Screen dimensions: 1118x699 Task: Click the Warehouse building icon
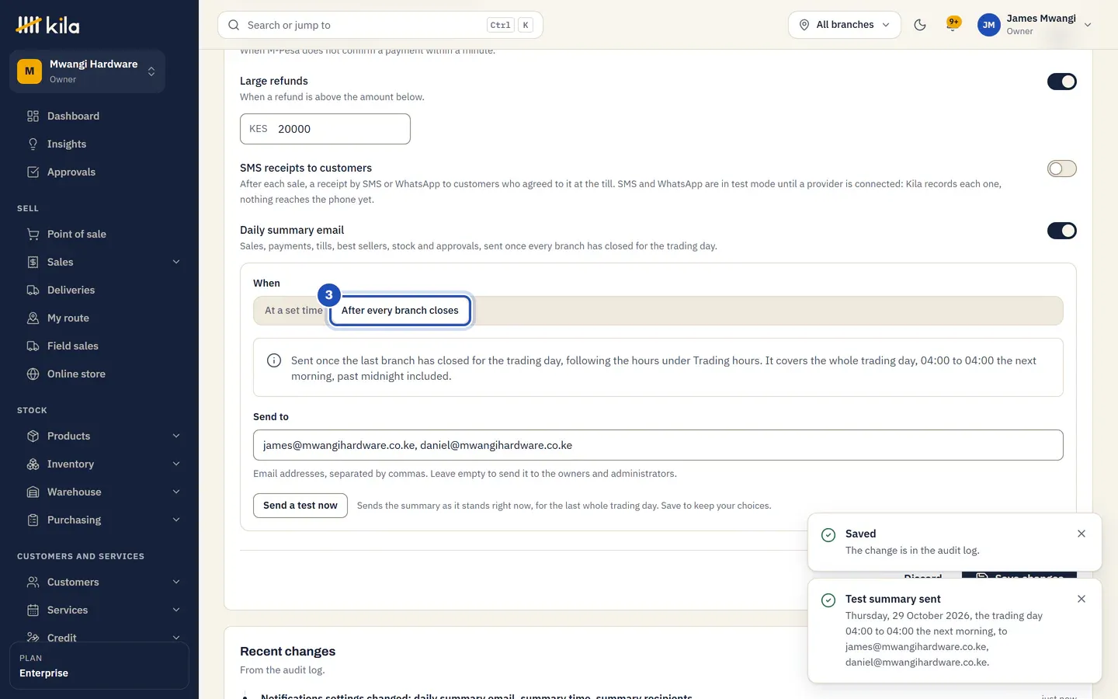pos(33,492)
